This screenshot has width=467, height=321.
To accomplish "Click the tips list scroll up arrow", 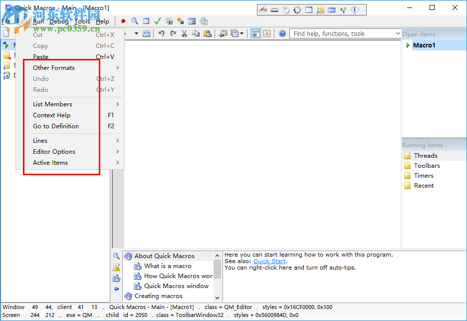I will tap(217, 256).
